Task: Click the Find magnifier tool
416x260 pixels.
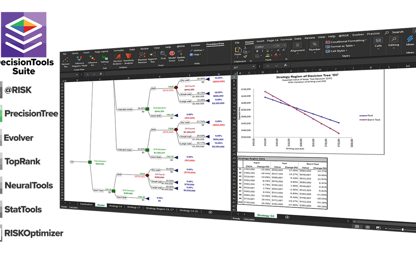Action: click(x=163, y=55)
